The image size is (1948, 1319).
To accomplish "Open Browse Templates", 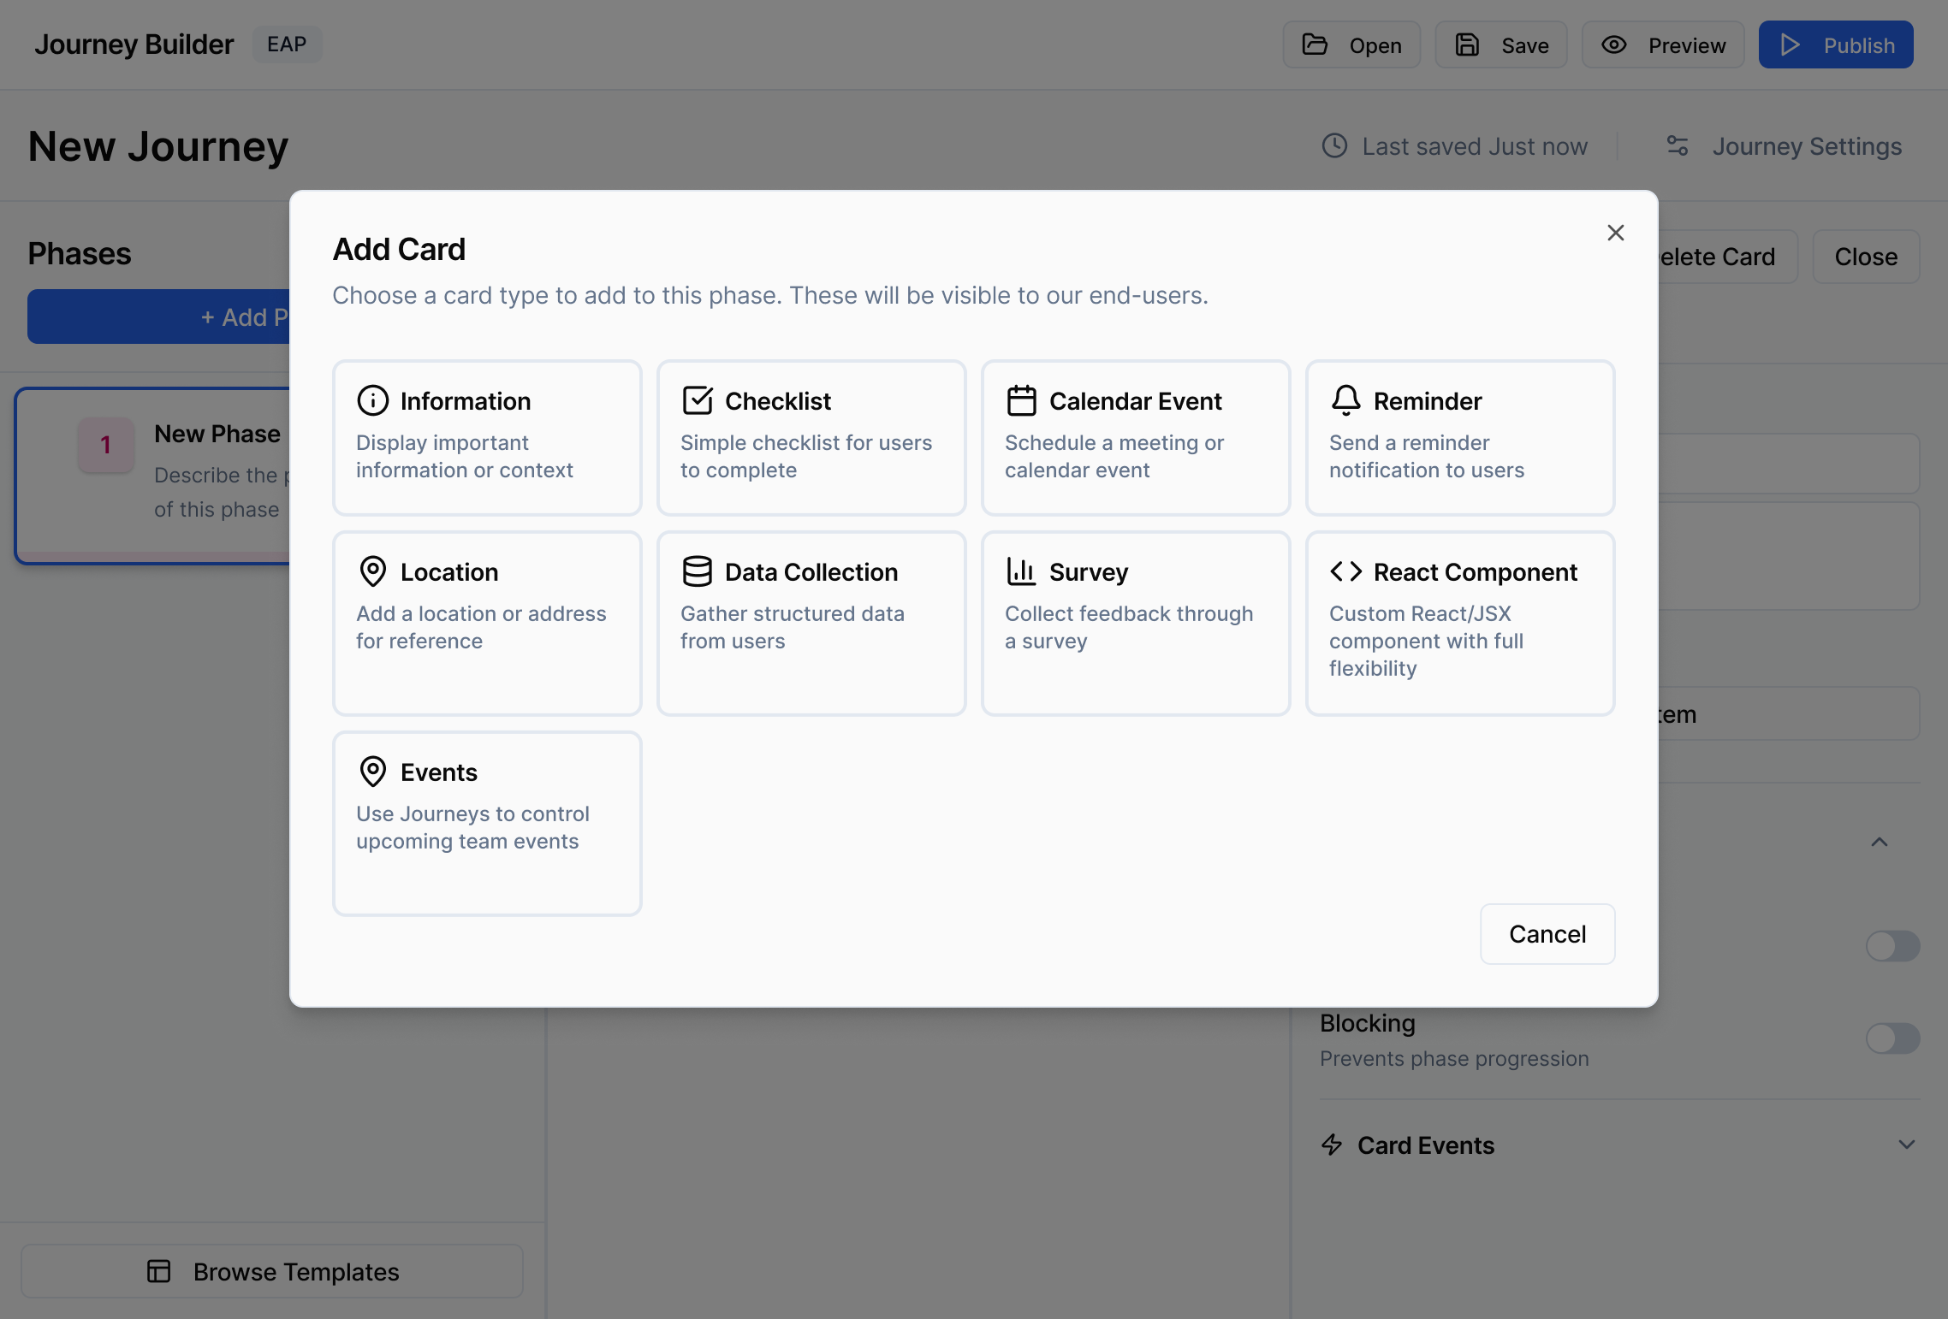I will click(x=272, y=1271).
